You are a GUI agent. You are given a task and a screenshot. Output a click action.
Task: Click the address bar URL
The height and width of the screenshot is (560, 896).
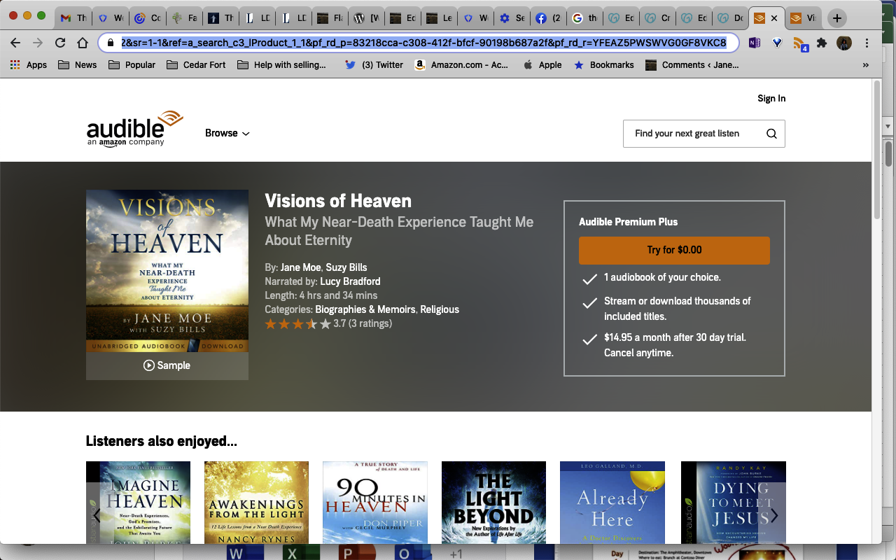[x=423, y=43]
